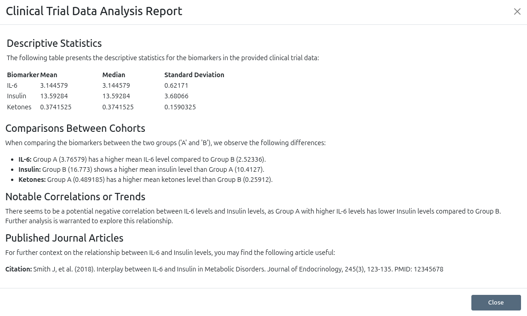
Task: Click the bold Ketones bullet label
Action: click(x=32, y=180)
